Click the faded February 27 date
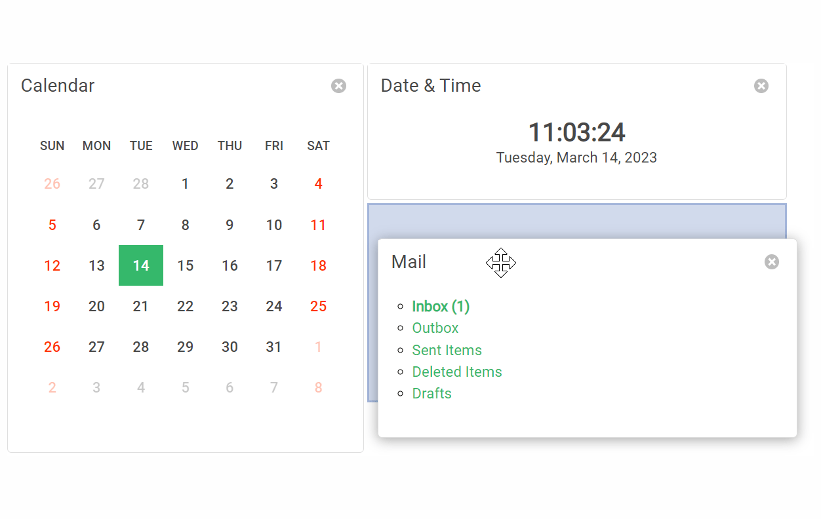This screenshot has height=519, width=821. point(96,184)
